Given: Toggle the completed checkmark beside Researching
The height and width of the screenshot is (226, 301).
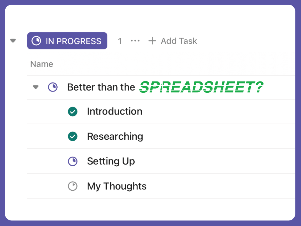Looking at the screenshot, I should coord(73,137).
